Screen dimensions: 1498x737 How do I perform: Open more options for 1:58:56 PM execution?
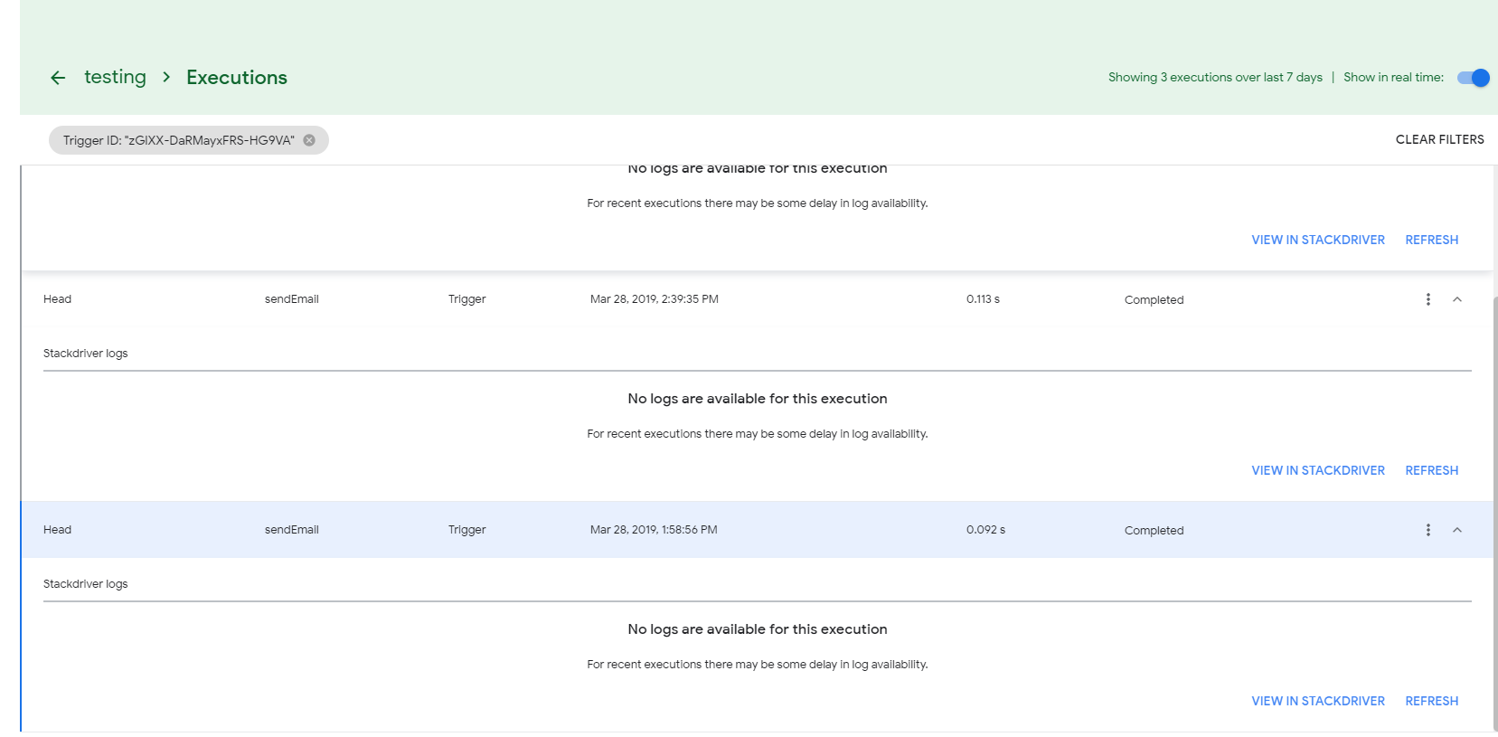coord(1428,530)
